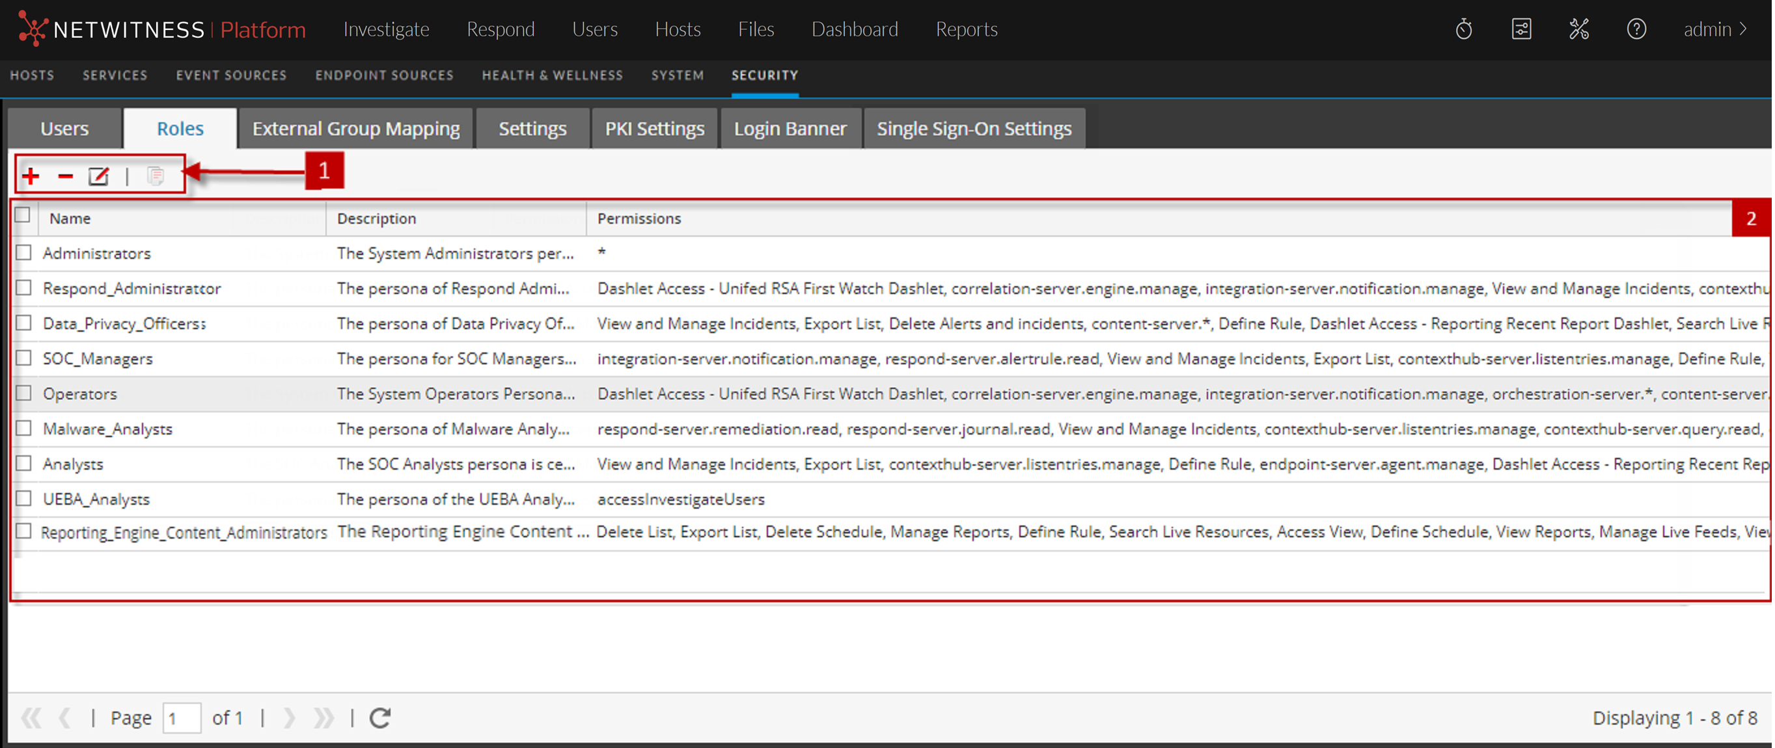Click the page number input field
The image size is (1775, 748).
tap(181, 717)
